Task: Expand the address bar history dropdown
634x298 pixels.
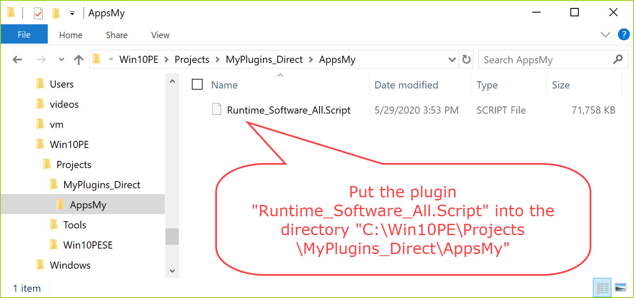Action: (452, 60)
